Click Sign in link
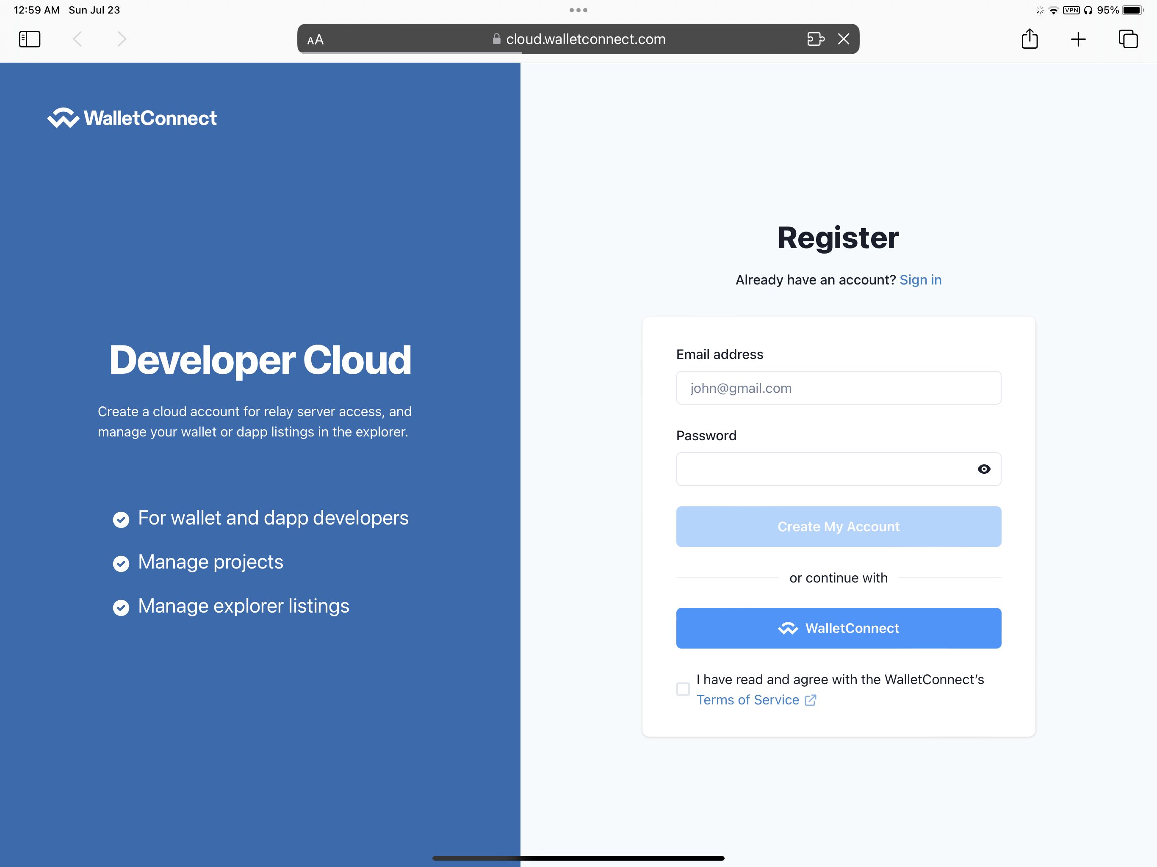 [x=920, y=279]
